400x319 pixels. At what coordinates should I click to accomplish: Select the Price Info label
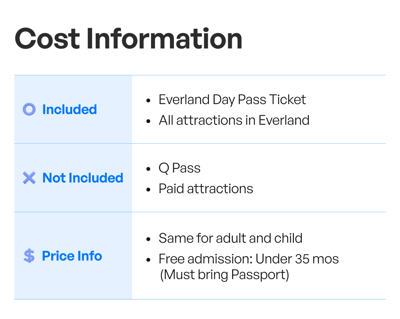[72, 256]
